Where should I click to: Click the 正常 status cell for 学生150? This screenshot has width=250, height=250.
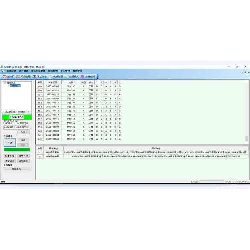[91, 86]
